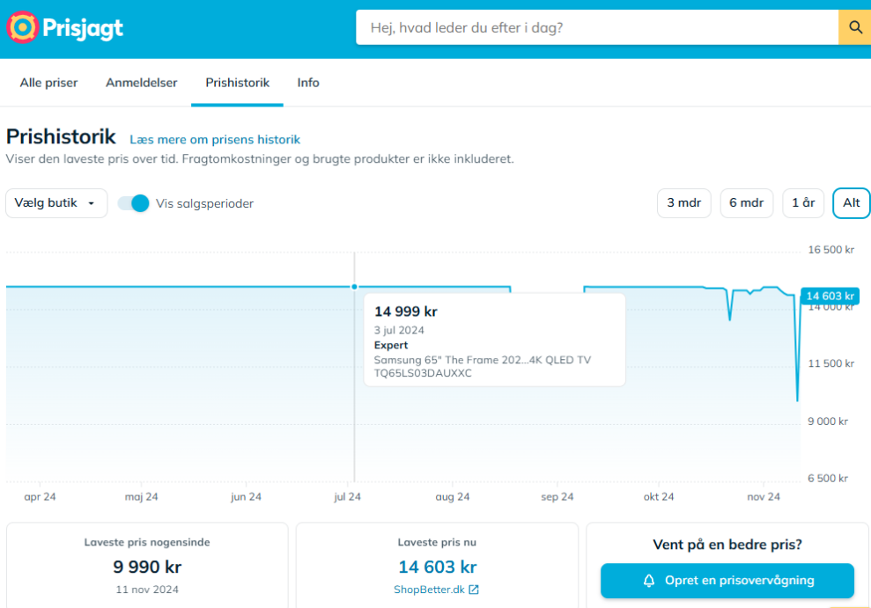Click the ShopBetter.dk store link
The image size is (871, 608).
click(x=429, y=590)
